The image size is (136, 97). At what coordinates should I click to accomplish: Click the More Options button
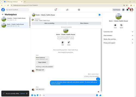coord(84,23)
